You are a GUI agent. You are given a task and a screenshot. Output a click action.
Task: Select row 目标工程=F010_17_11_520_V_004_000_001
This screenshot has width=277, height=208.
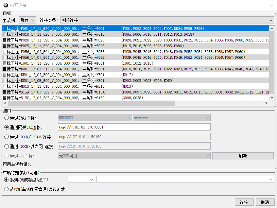pos(136,34)
